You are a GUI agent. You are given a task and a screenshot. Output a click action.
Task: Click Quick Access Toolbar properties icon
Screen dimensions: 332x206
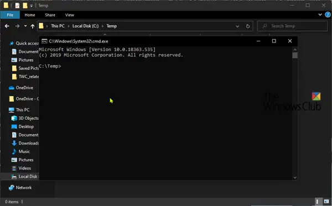click(17, 6)
